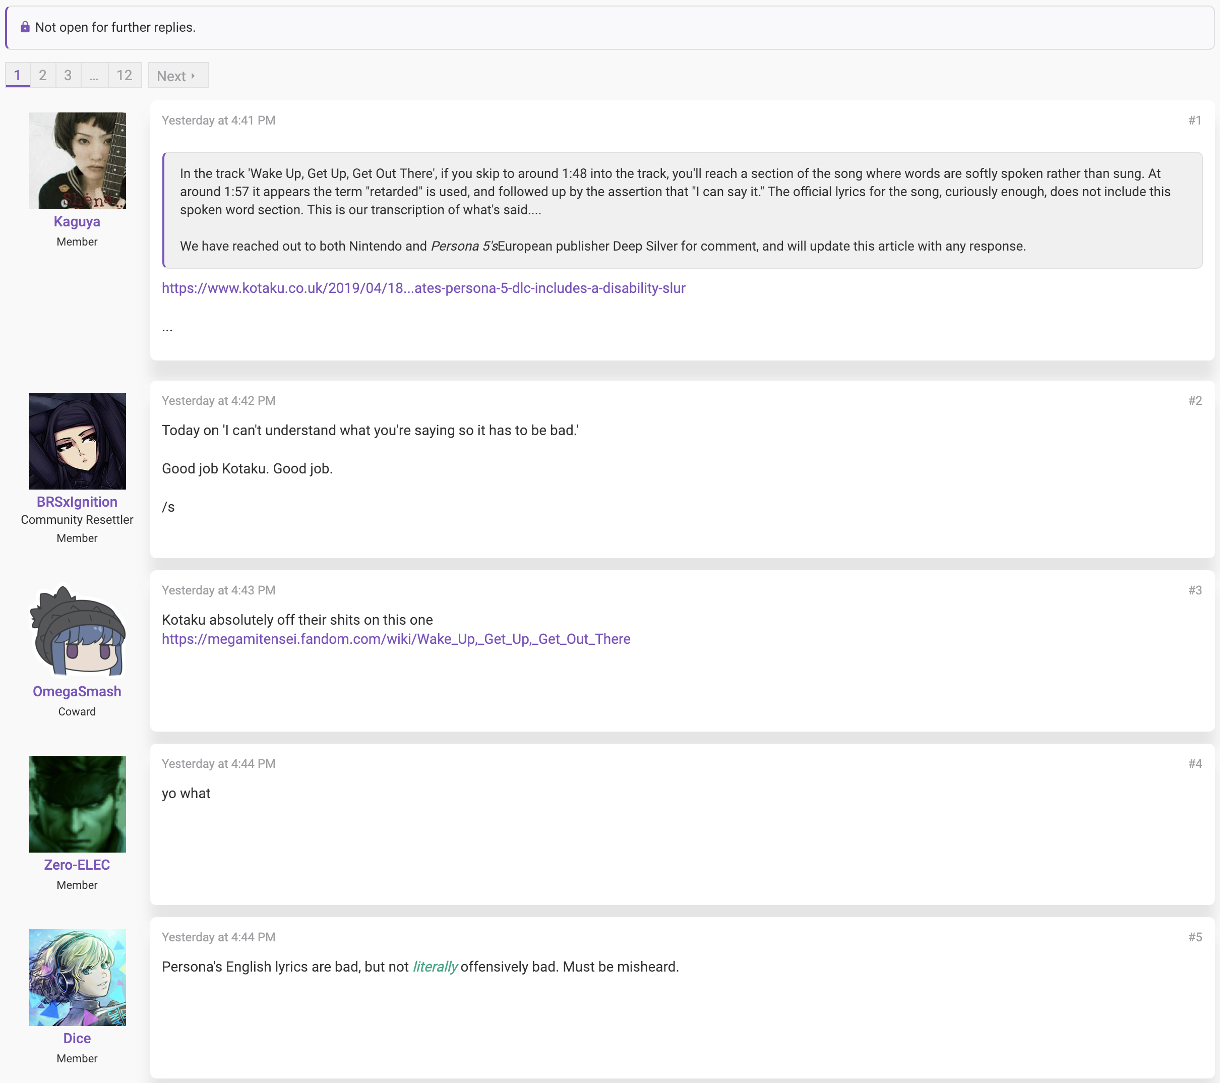The height and width of the screenshot is (1083, 1220).
Task: Open the permalink for post #5
Action: (1194, 937)
